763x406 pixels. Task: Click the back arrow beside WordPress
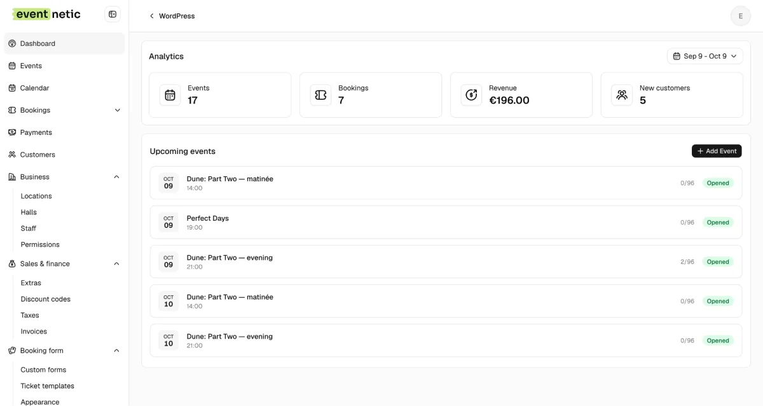151,16
